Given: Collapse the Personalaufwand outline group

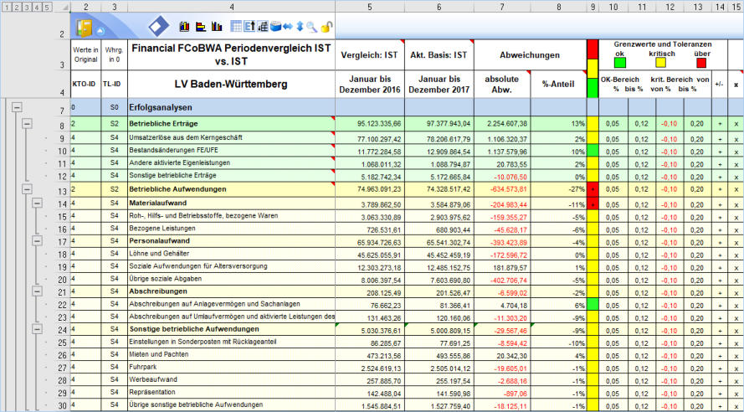Looking at the screenshot, I should click(38, 241).
